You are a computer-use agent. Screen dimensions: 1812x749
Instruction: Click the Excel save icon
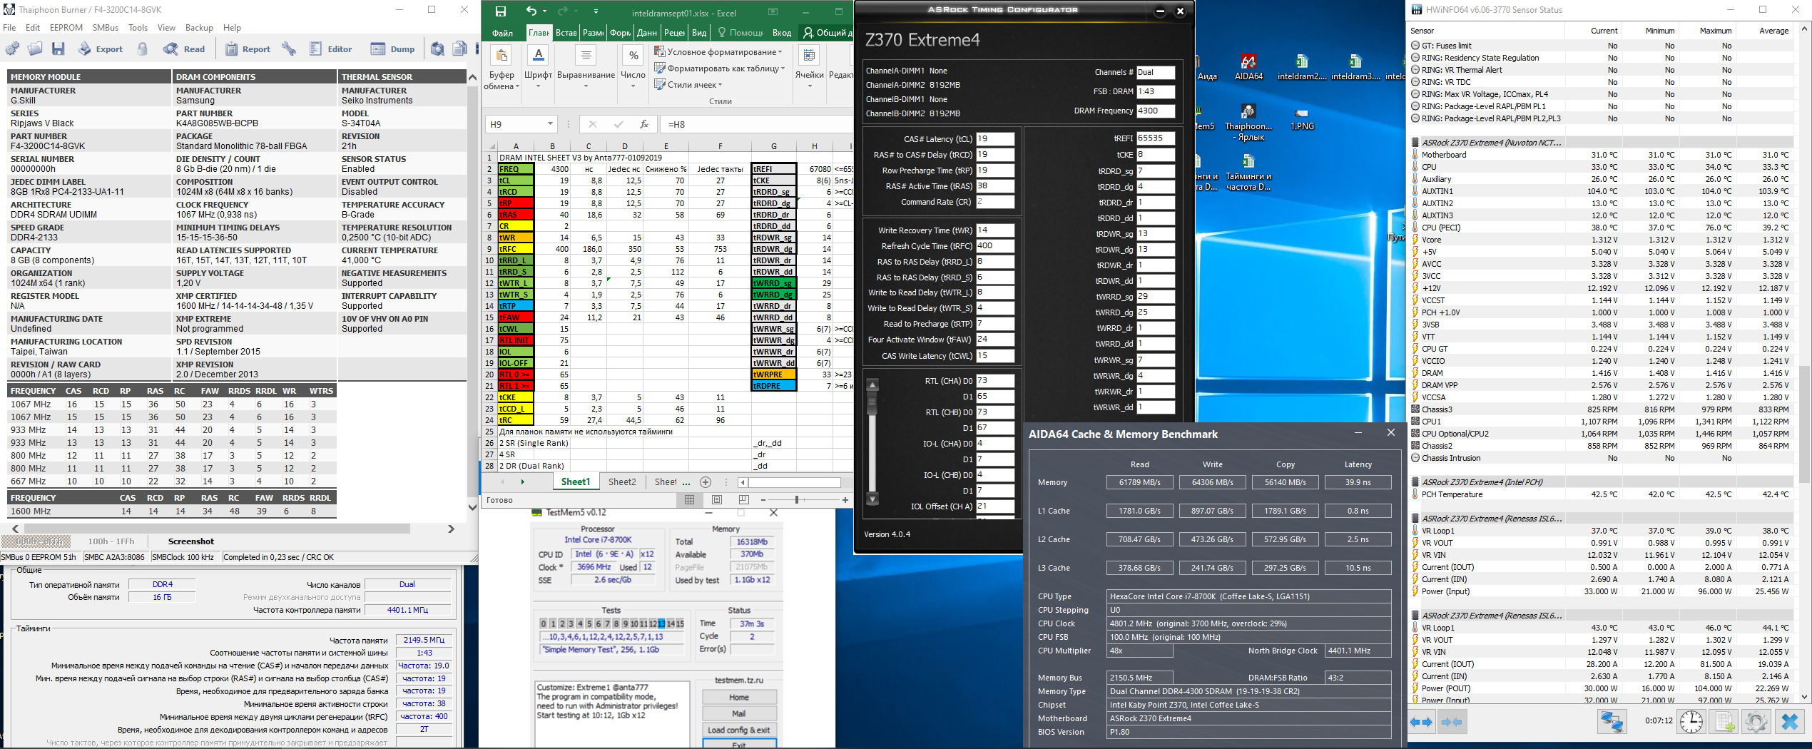pyautogui.click(x=501, y=11)
